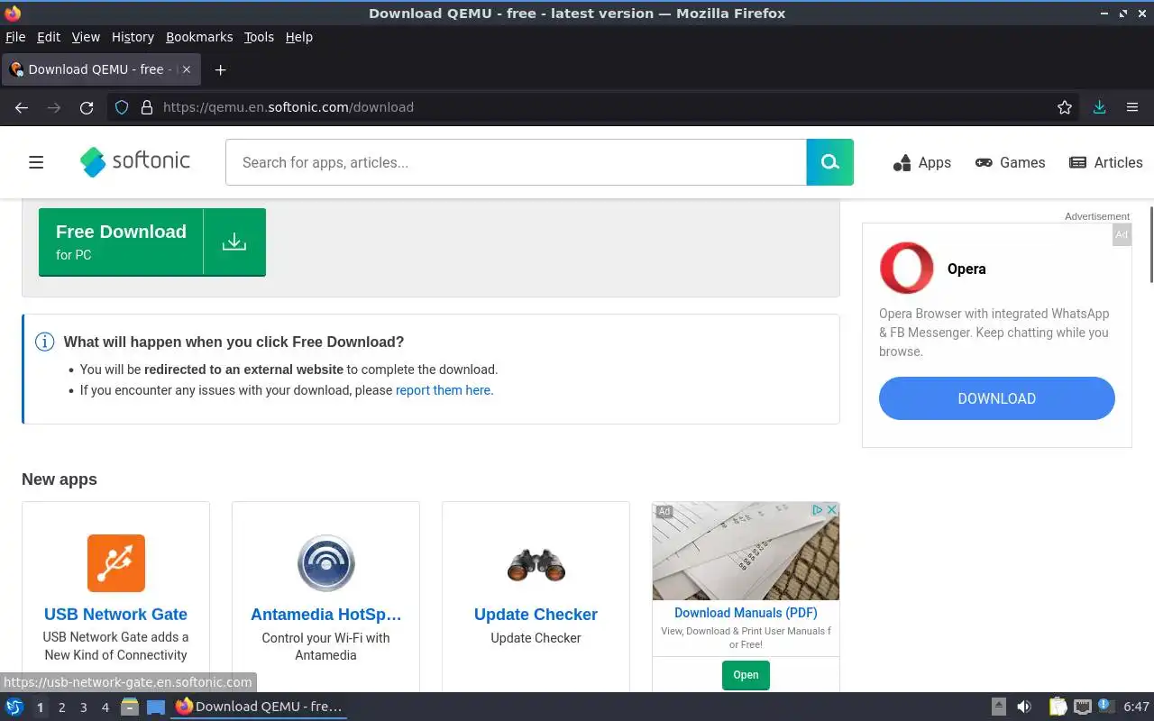Viewport: 1154px width, 721px height.
Task: Open the USB Network Gate title link
Action: click(x=115, y=615)
